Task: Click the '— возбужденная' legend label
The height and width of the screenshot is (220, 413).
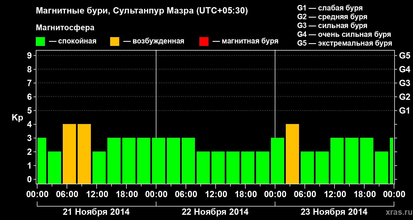Action: (x=154, y=42)
